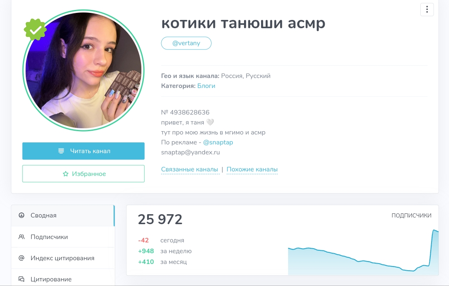Click the channel avatar photo
This screenshot has width=449, height=286.
(83, 70)
